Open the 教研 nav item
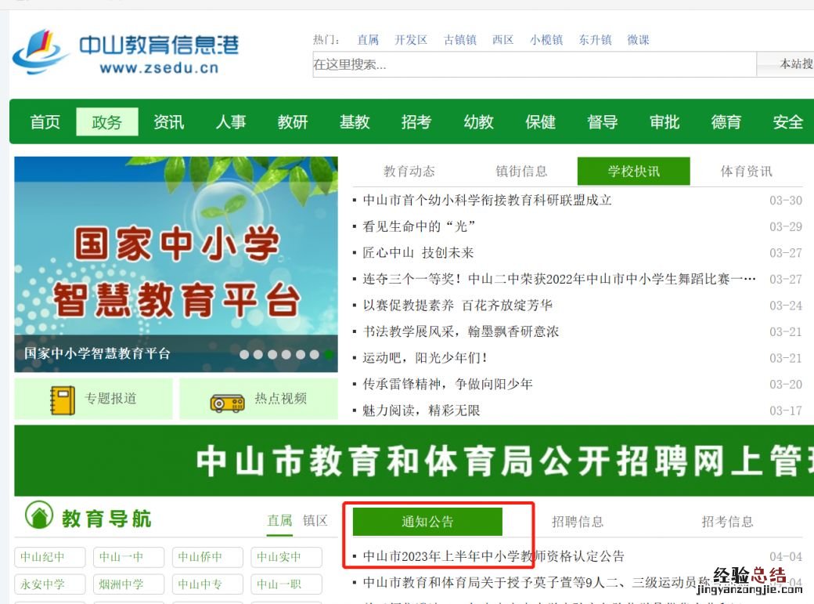 (x=293, y=122)
